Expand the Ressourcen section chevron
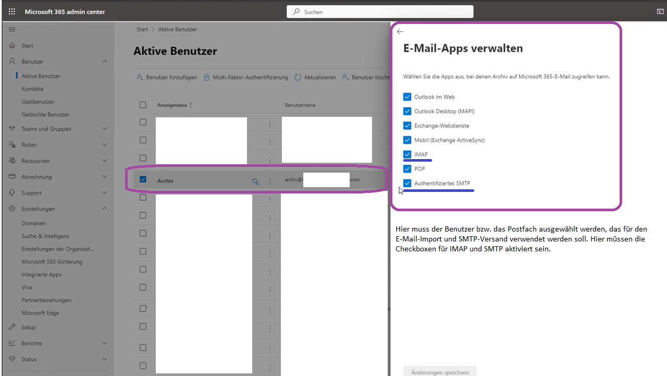Image resolution: width=667 pixels, height=376 pixels. click(x=105, y=161)
